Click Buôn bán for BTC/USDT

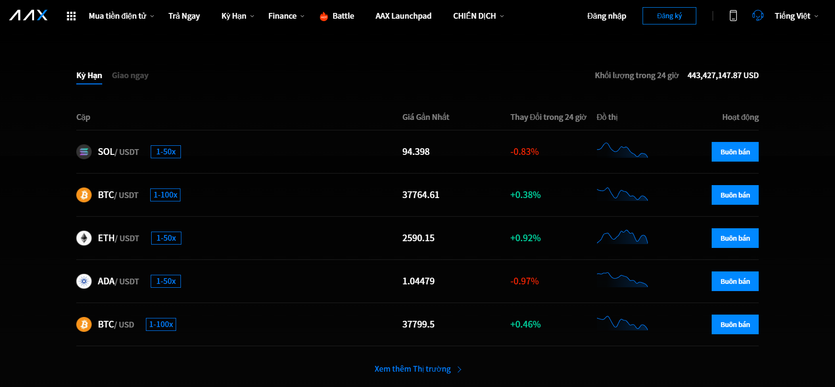(x=735, y=195)
